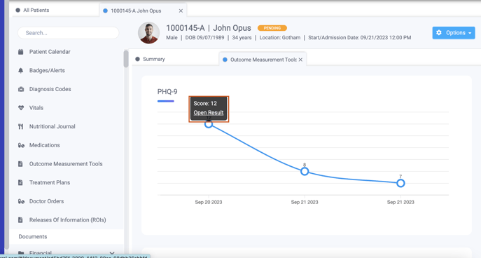Viewport: 481px width, 258px height.
Task: Select the score 8 data point on chart
Action: pyautogui.click(x=305, y=171)
